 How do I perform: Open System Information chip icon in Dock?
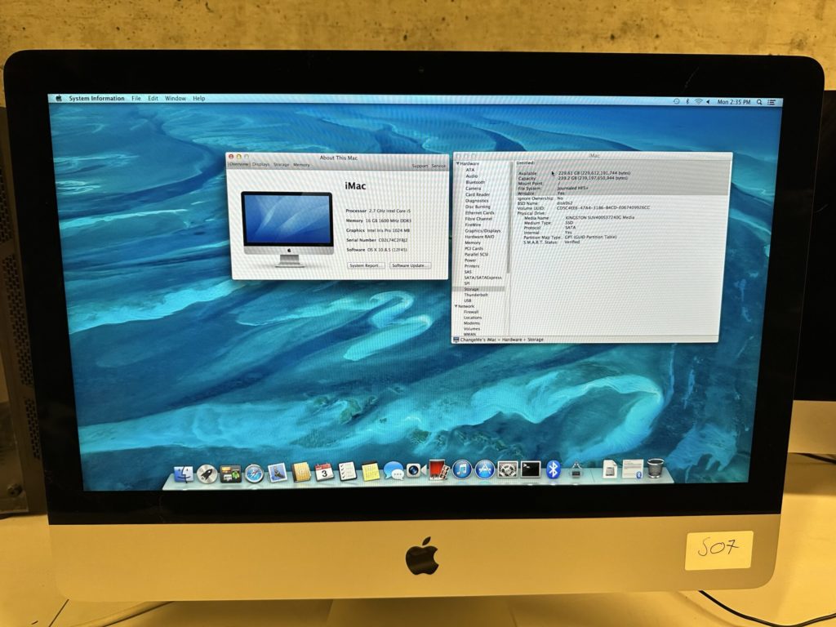pos(576,470)
